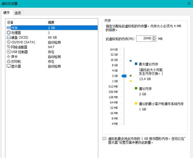Click the 处理器 processor icon
This screenshot has width=193, height=158.
(8, 33)
